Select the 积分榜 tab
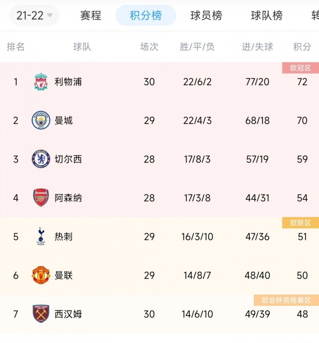319x343 pixels. (x=146, y=15)
